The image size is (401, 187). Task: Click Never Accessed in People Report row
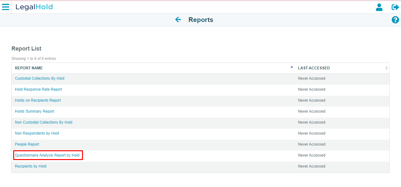coord(312,144)
